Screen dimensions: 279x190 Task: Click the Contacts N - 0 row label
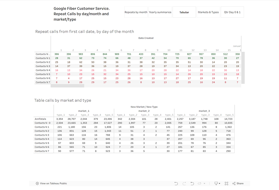pyautogui.click(x=43, y=123)
